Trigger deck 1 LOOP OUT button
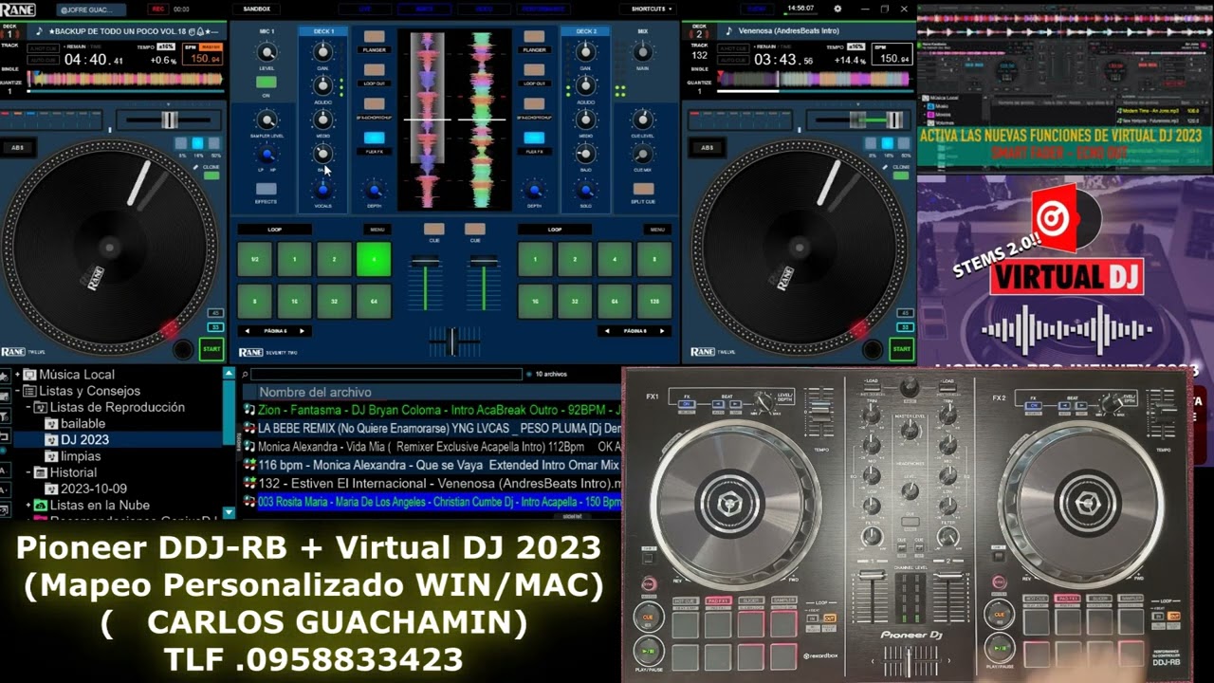1214x683 pixels. [x=374, y=70]
